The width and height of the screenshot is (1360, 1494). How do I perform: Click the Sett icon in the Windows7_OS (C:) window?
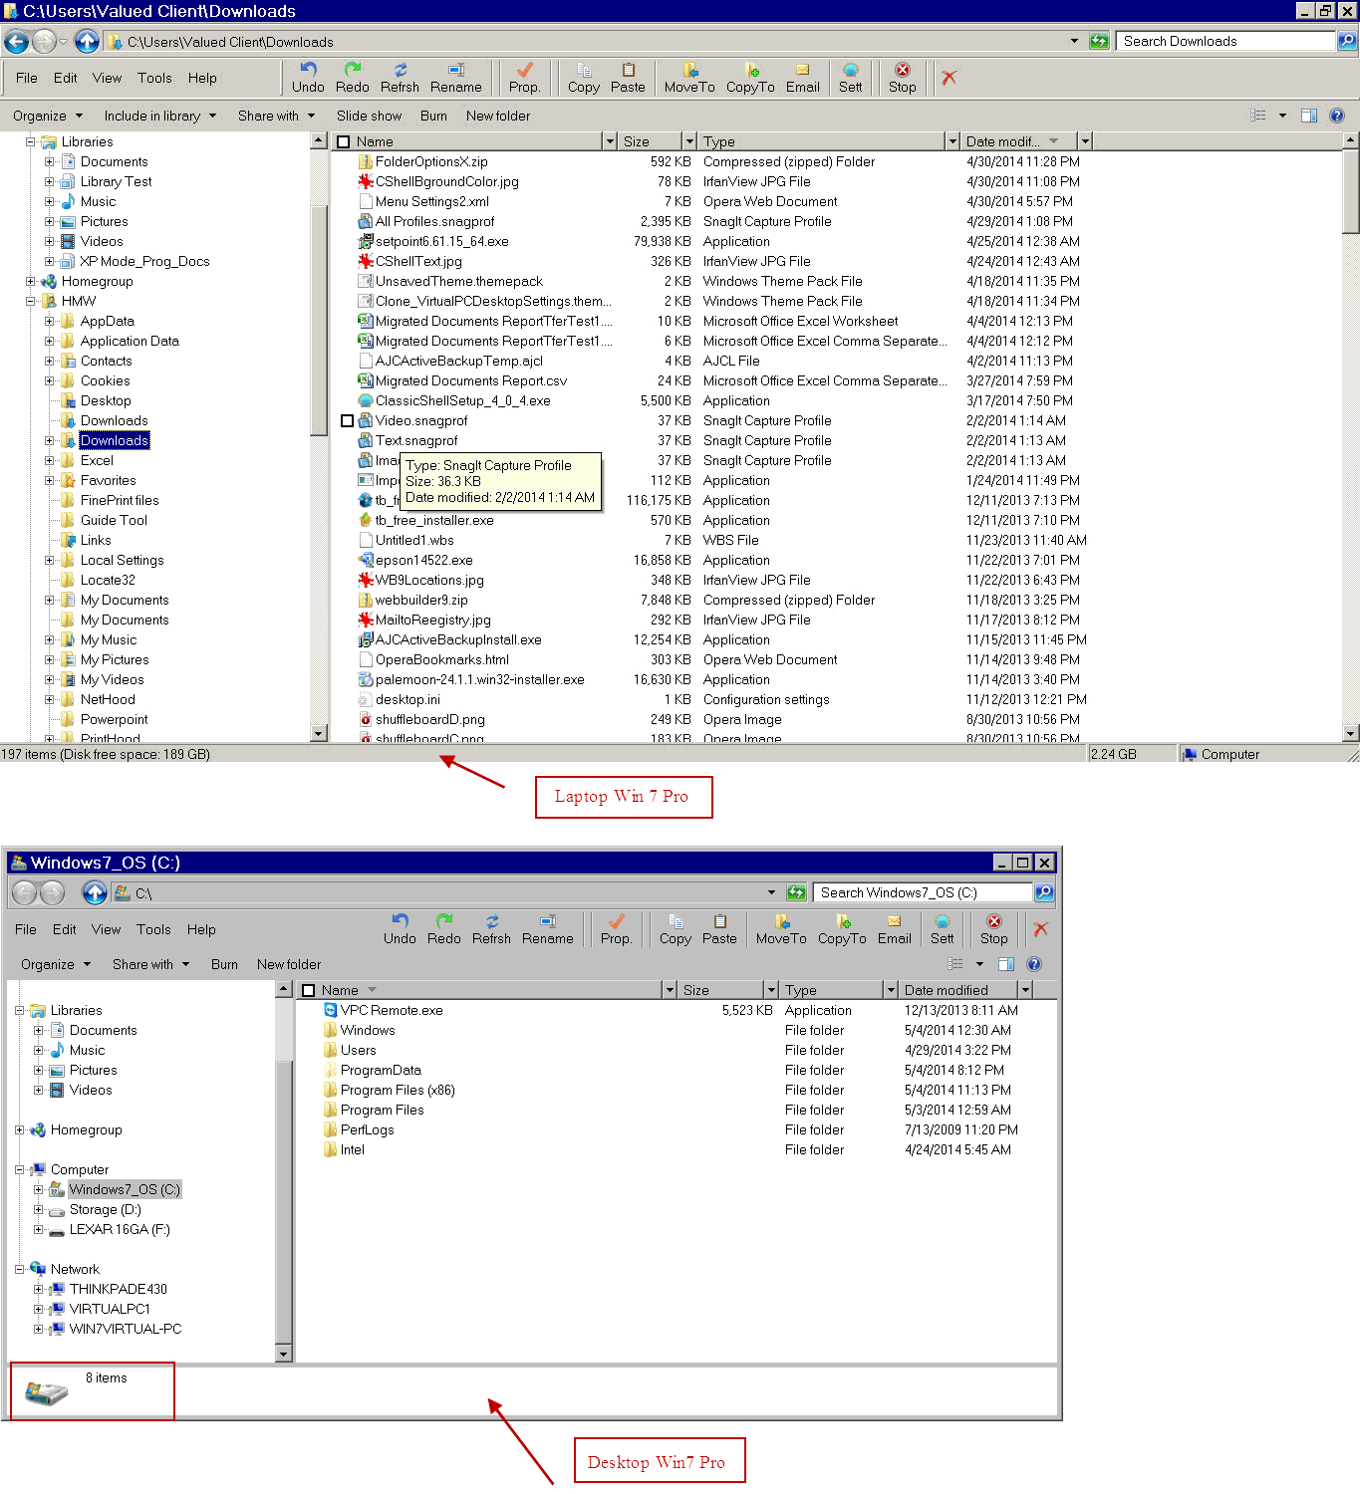tap(942, 922)
